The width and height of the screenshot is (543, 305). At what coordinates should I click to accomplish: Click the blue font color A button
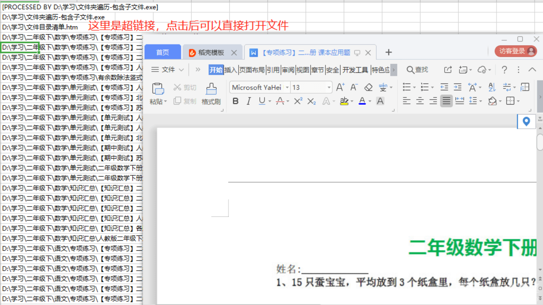click(362, 101)
